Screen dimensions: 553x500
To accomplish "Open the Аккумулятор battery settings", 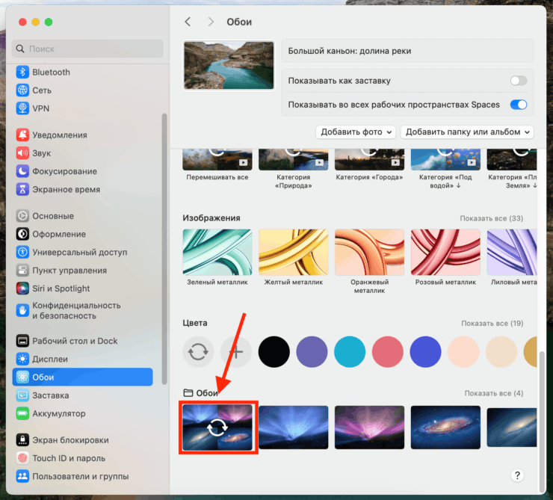I will [58, 413].
